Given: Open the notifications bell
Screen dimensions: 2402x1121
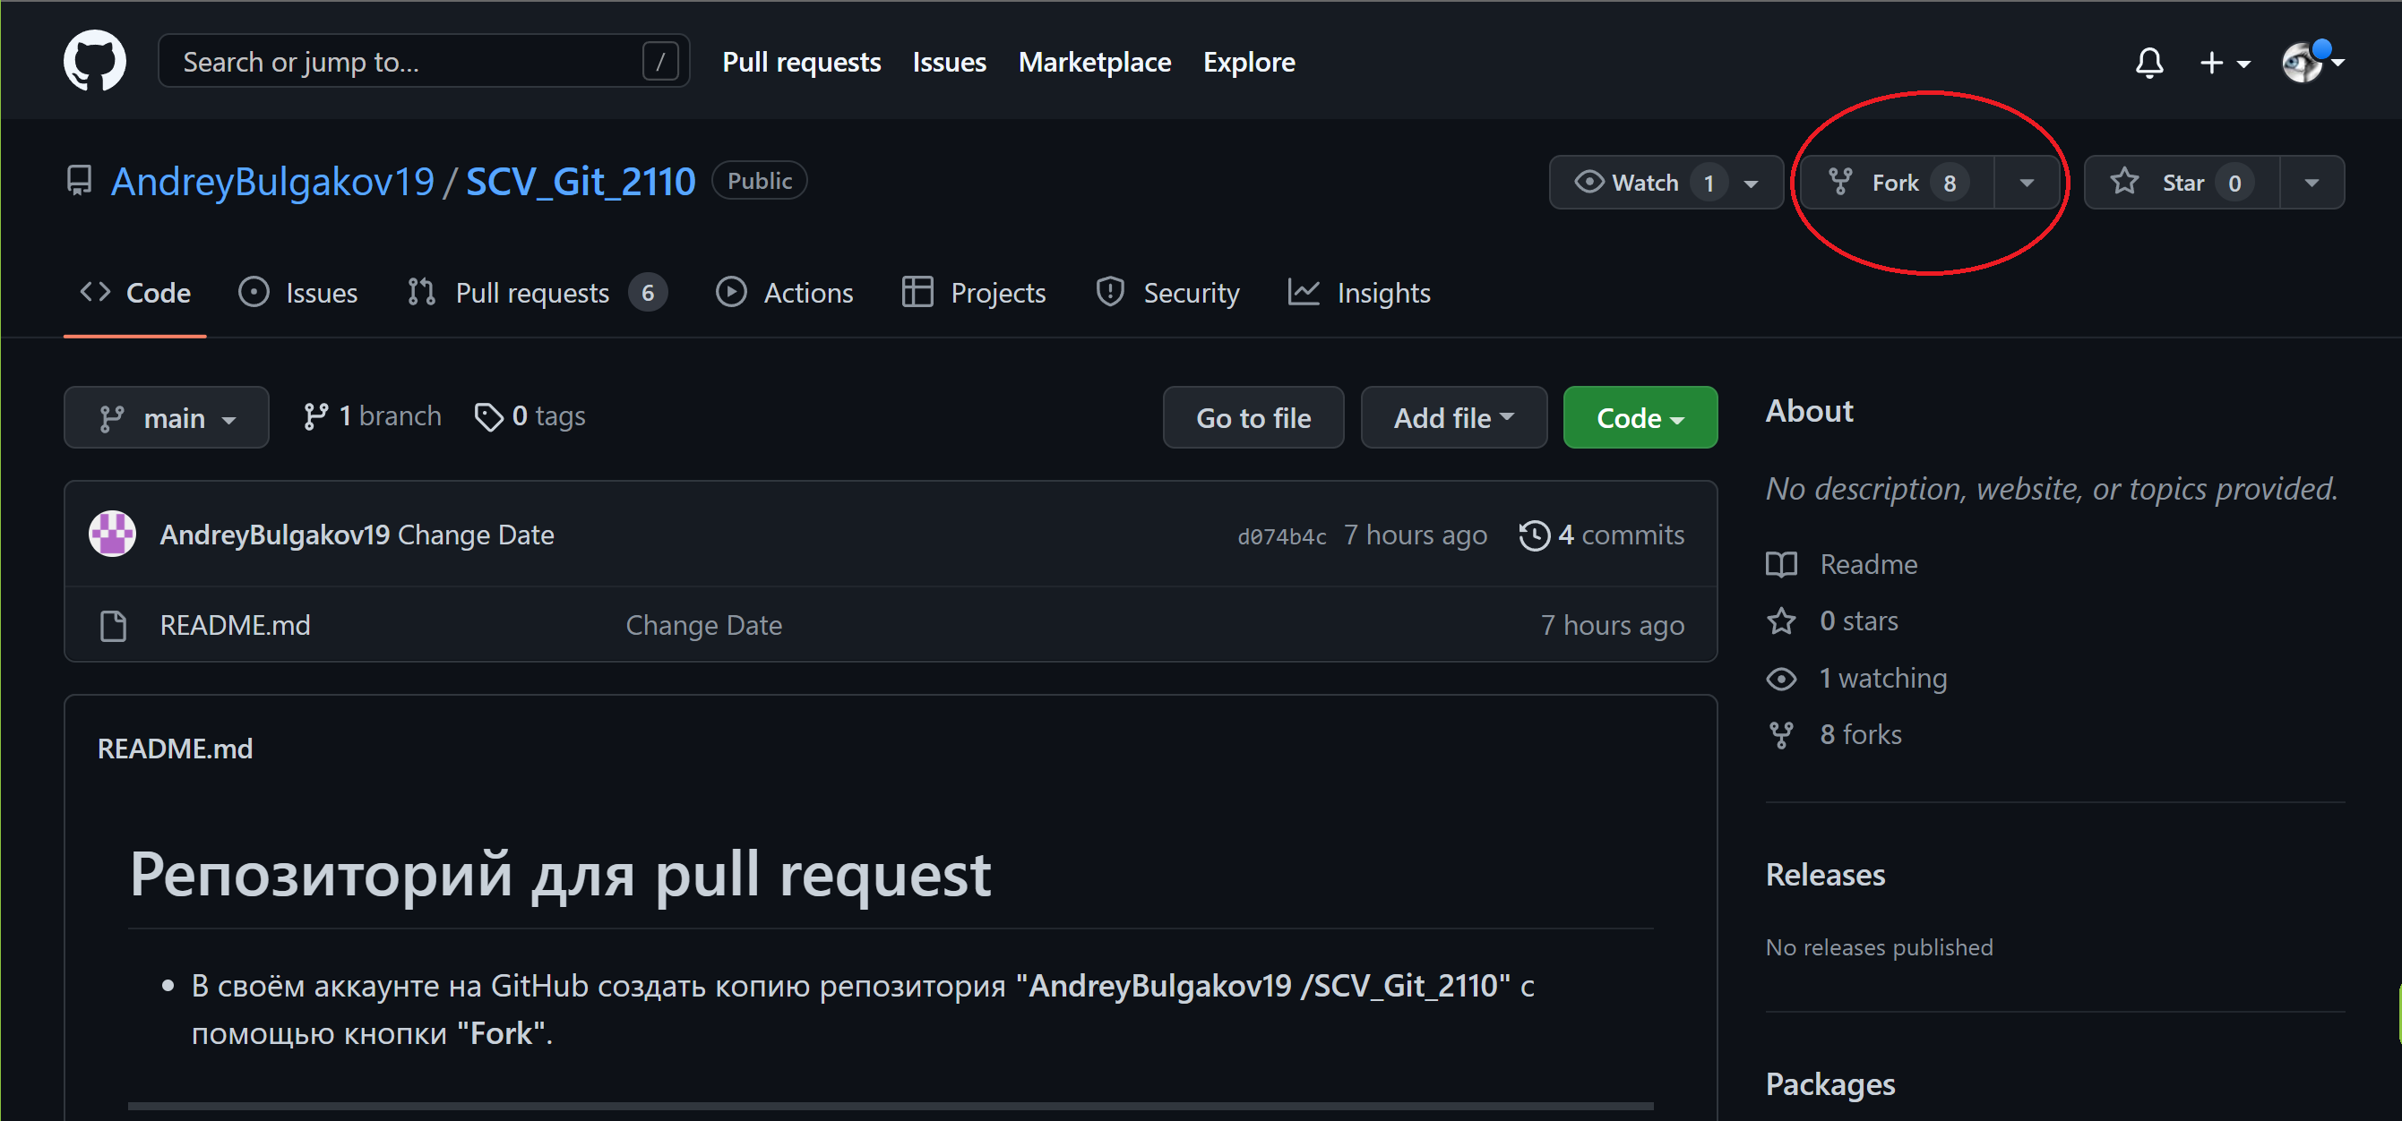Looking at the screenshot, I should 2148,63.
